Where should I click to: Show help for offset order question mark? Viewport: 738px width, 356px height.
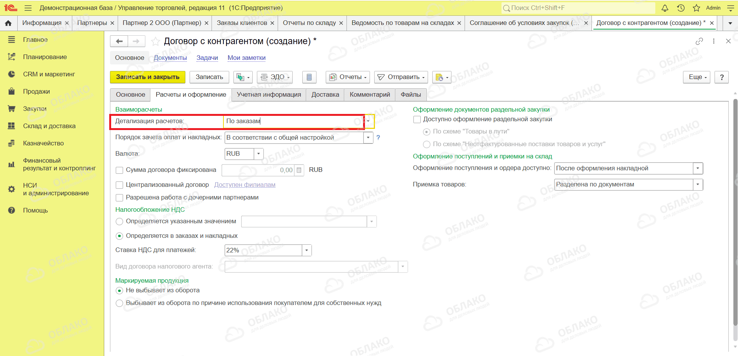point(378,137)
